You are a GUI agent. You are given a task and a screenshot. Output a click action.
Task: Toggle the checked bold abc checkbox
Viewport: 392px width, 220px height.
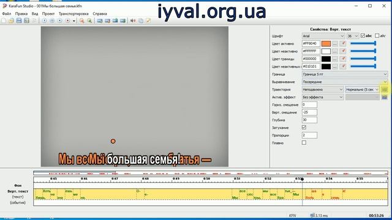[363, 36]
